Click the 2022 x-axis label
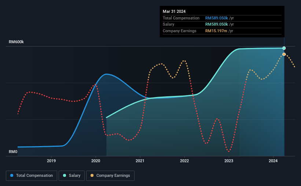The width and height of the screenshot is (301, 186). 184,161
